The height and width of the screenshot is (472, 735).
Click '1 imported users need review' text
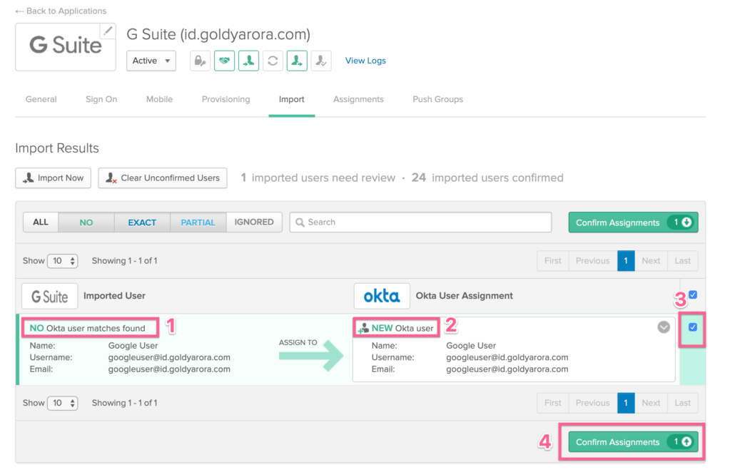[318, 178]
